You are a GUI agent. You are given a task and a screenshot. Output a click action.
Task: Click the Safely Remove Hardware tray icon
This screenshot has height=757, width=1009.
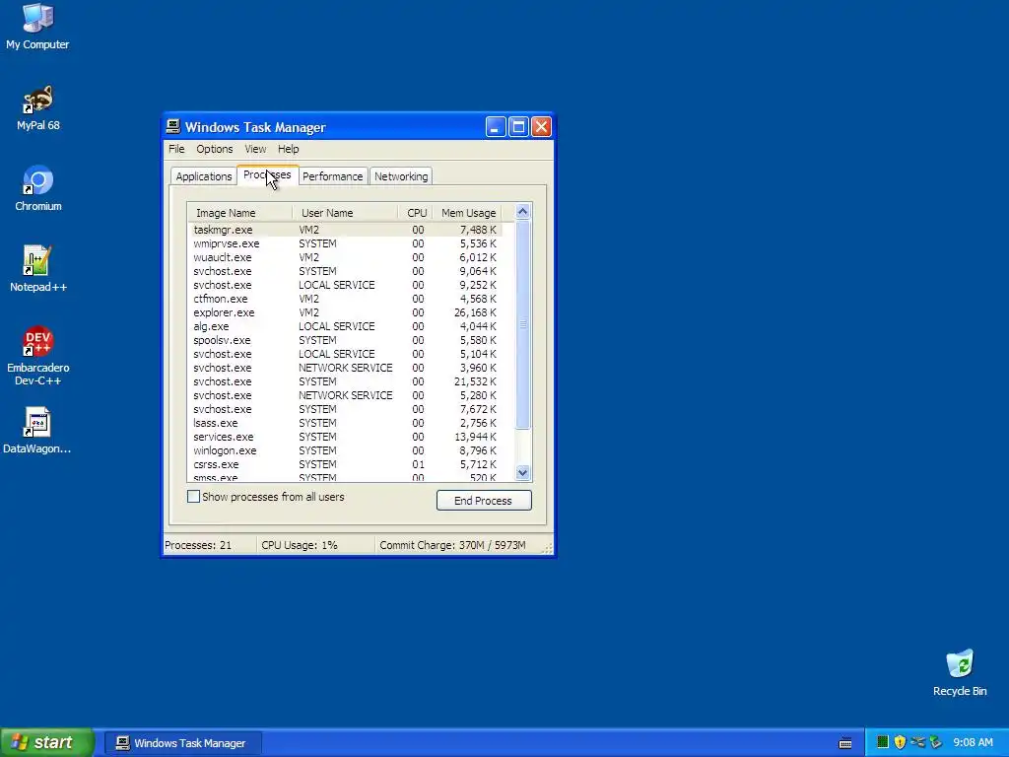pos(936,742)
